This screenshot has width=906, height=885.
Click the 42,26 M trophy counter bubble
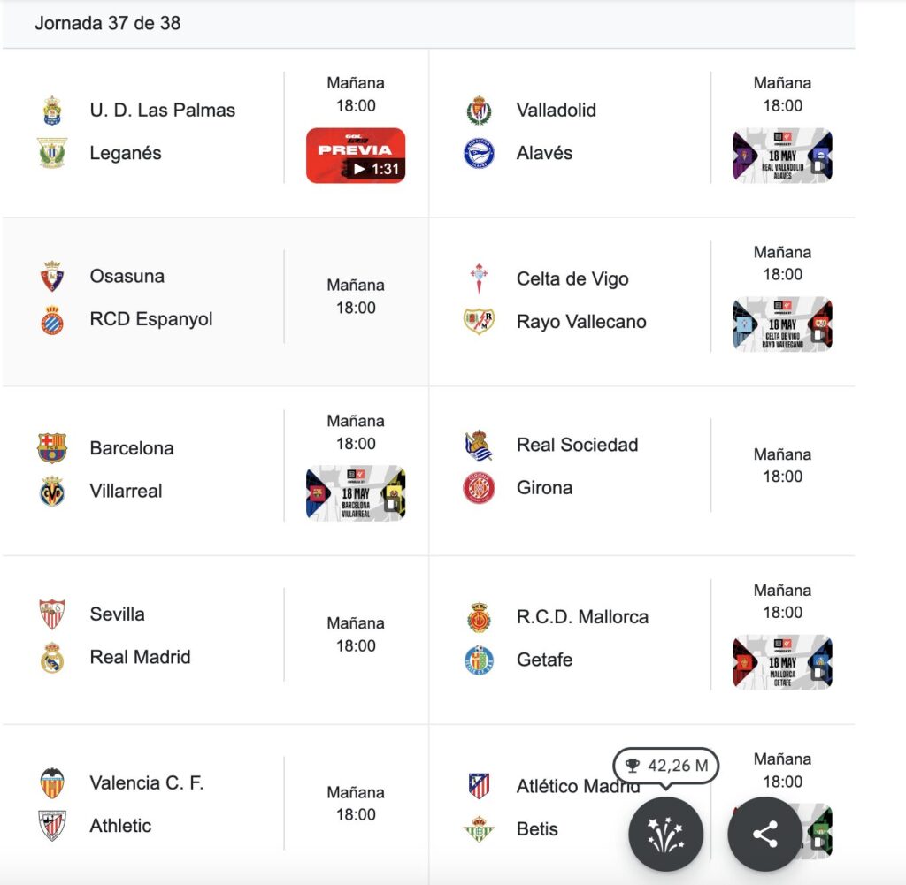pyautogui.click(x=665, y=766)
